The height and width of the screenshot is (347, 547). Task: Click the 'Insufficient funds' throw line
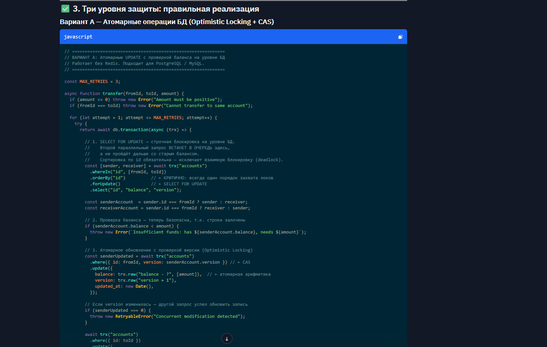coord(198,232)
